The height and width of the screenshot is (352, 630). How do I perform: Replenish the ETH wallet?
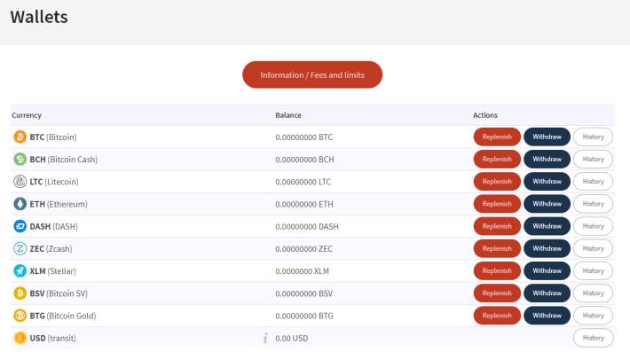(x=497, y=204)
